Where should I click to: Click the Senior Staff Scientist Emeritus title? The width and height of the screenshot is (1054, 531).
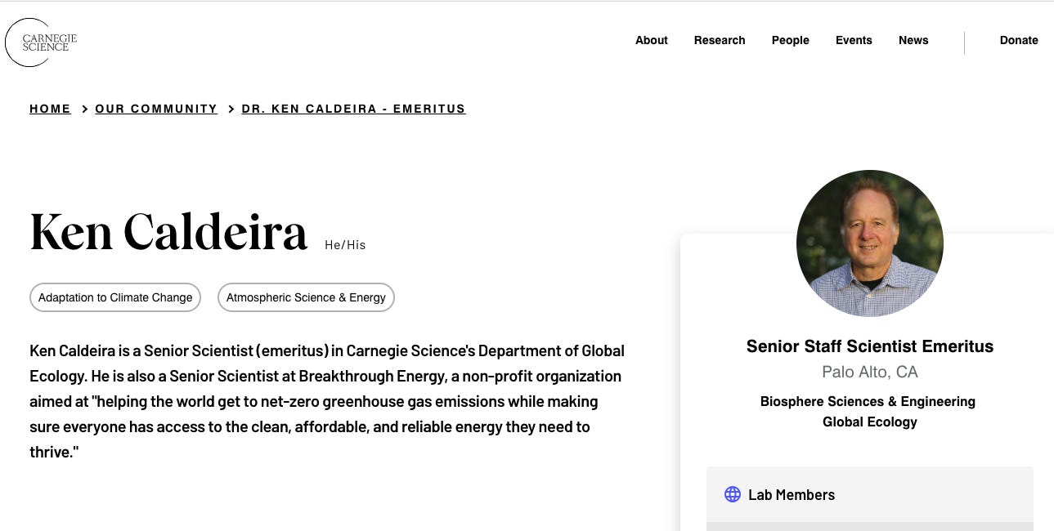pyautogui.click(x=870, y=346)
